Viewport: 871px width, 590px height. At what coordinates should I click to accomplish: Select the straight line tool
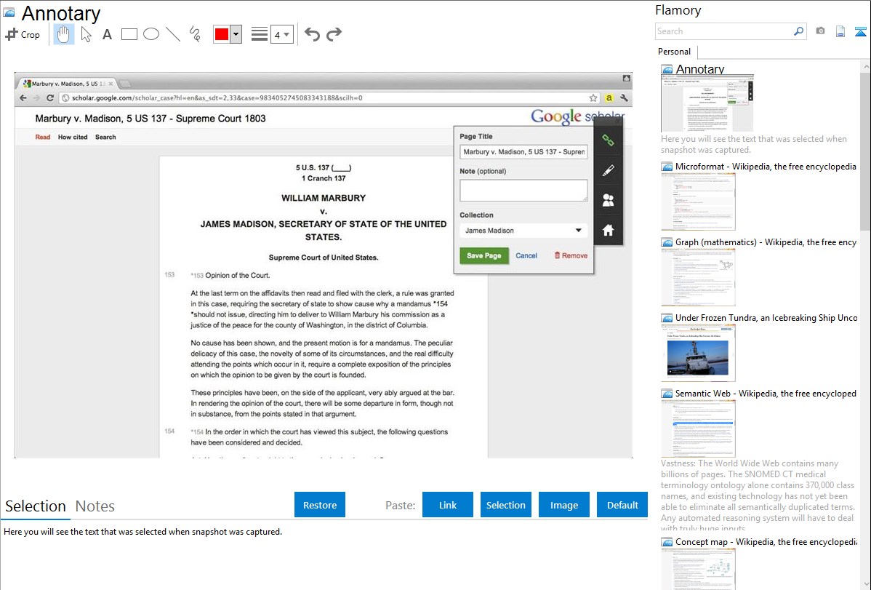(173, 34)
